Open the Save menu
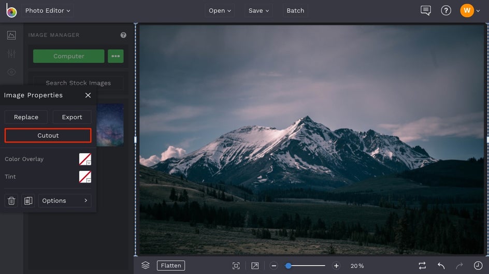Image resolution: width=489 pixels, height=274 pixels. [258, 10]
